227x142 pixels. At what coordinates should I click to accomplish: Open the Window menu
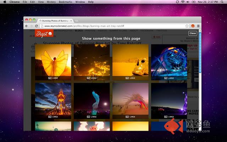80,2
